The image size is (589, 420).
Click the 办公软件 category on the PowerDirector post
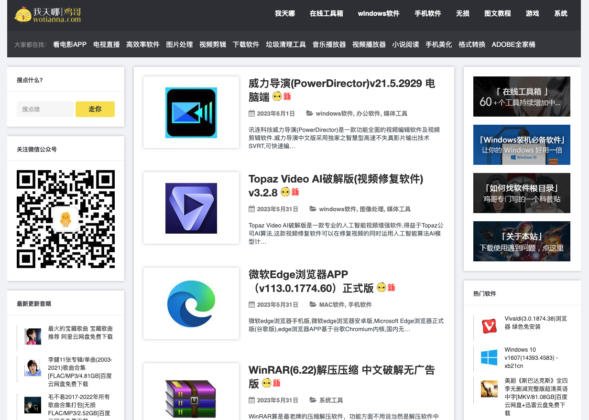pos(368,114)
